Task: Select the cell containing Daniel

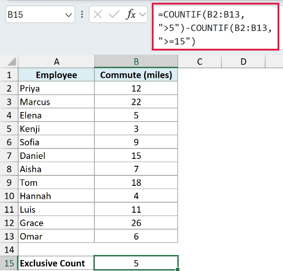Action: [x=57, y=155]
